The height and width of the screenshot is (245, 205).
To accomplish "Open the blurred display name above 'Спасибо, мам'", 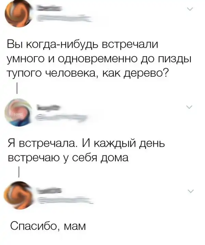I will (x=49, y=190).
